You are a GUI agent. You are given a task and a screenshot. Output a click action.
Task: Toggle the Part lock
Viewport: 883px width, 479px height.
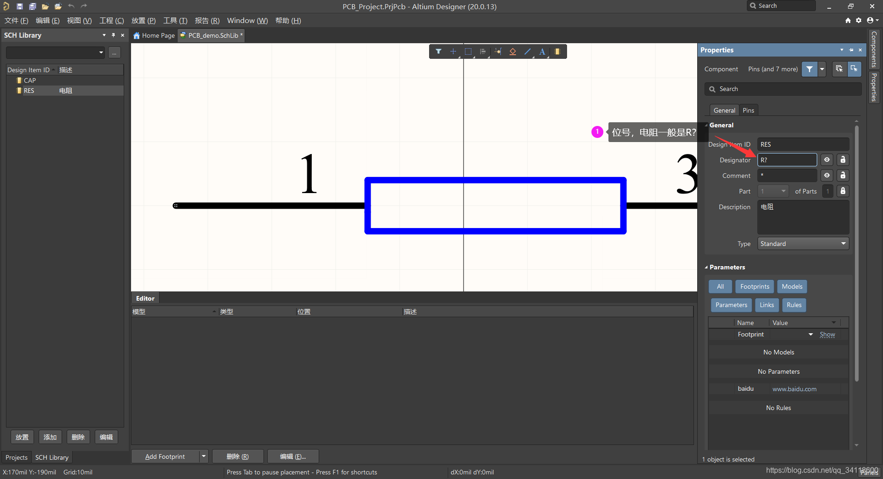[843, 191]
